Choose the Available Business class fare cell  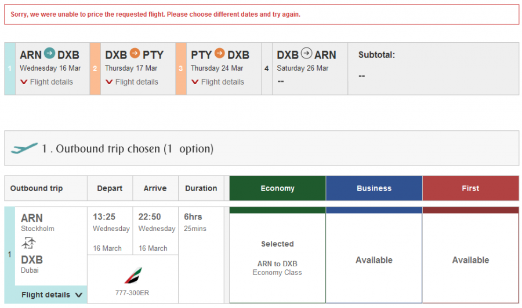[374, 260]
